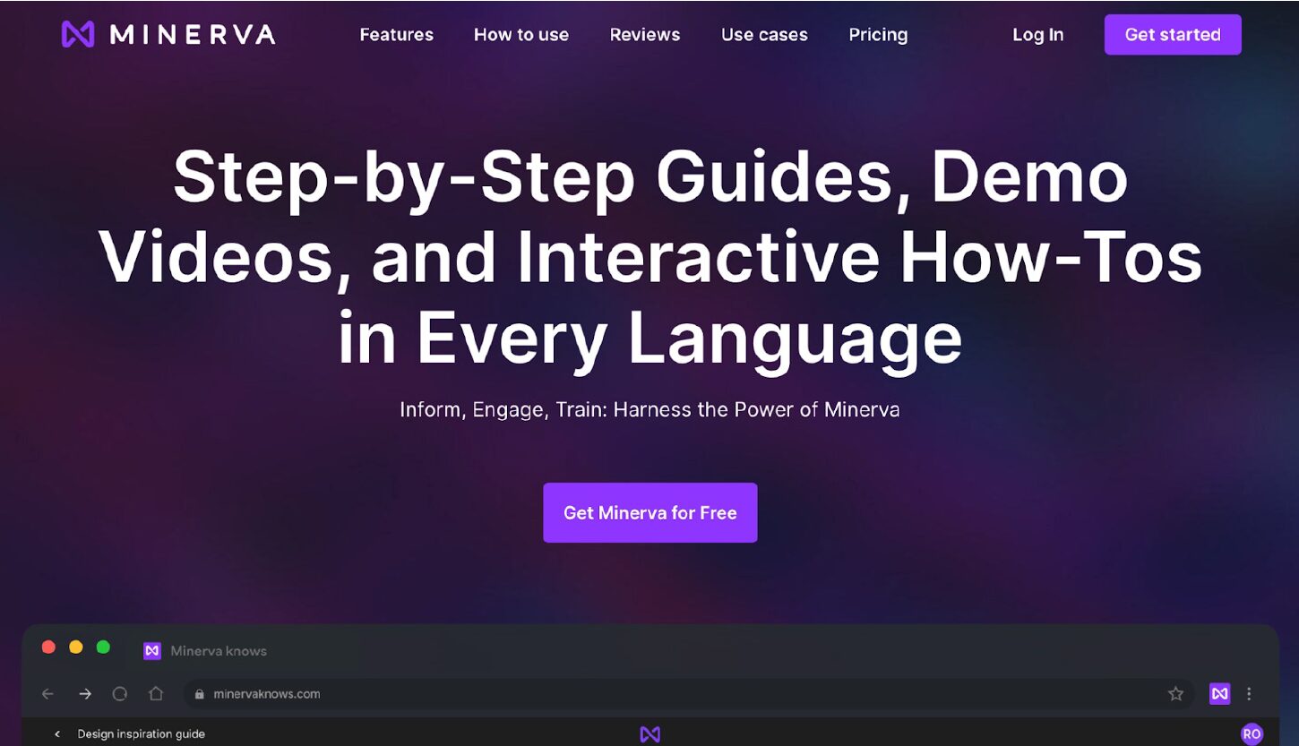Image resolution: width=1299 pixels, height=746 pixels.
Task: Open the Minerva extension icon in toolbar
Action: [x=1219, y=693]
